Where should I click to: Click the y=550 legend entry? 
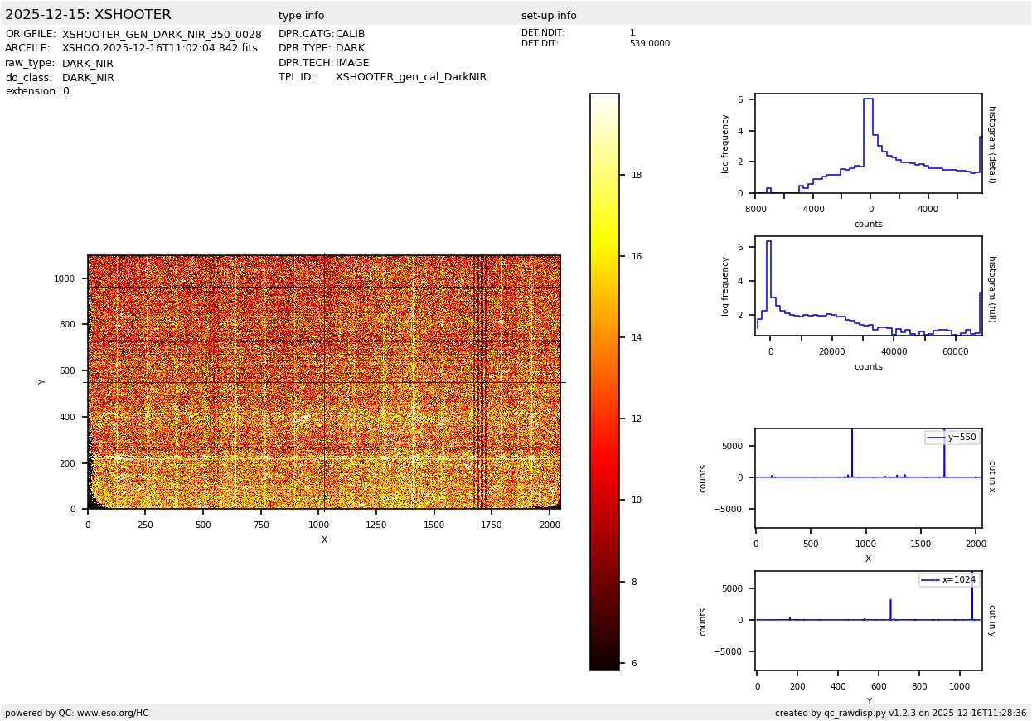[x=952, y=438]
